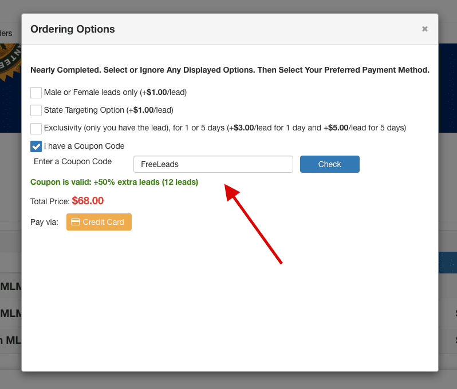
Task: Click the Total Price $68.00 amount
Action: click(x=88, y=201)
